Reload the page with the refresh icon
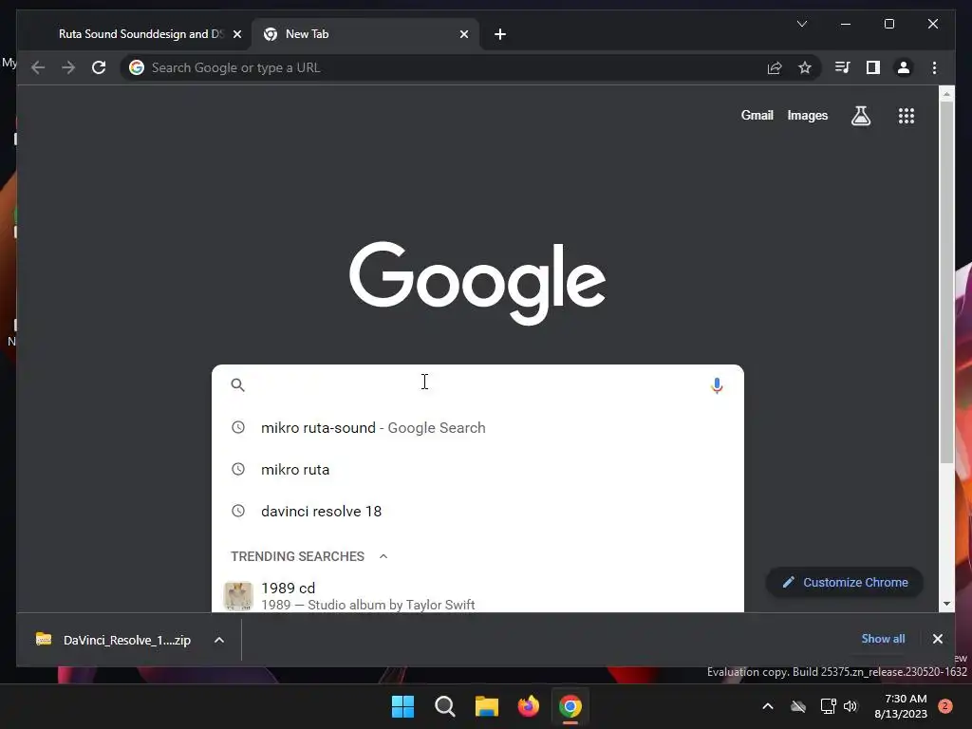 pos(99,67)
